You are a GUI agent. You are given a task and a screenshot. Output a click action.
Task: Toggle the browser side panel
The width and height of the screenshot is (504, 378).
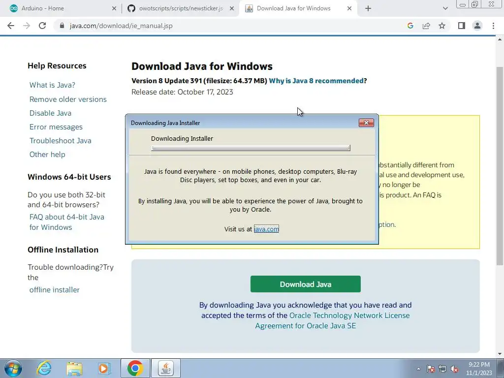coord(462,26)
